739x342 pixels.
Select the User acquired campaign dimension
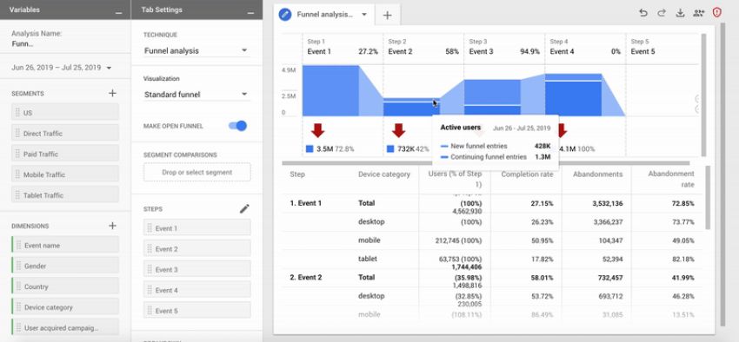pyautogui.click(x=65, y=328)
